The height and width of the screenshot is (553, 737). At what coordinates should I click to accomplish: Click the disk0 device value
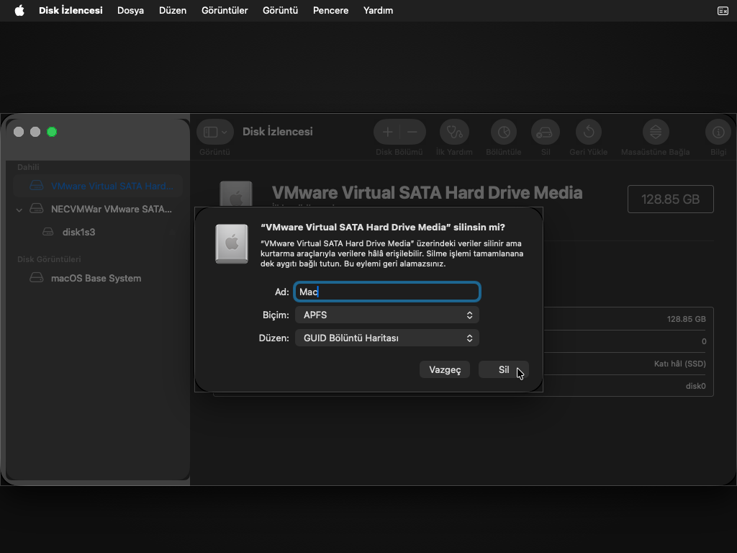(696, 386)
